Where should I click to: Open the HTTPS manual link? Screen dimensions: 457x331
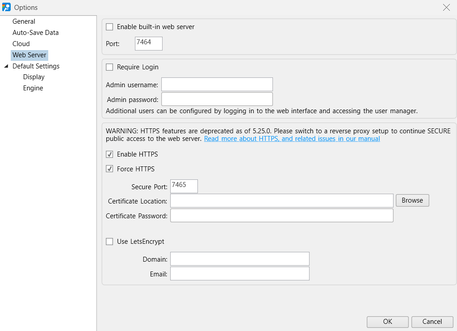(x=291, y=139)
